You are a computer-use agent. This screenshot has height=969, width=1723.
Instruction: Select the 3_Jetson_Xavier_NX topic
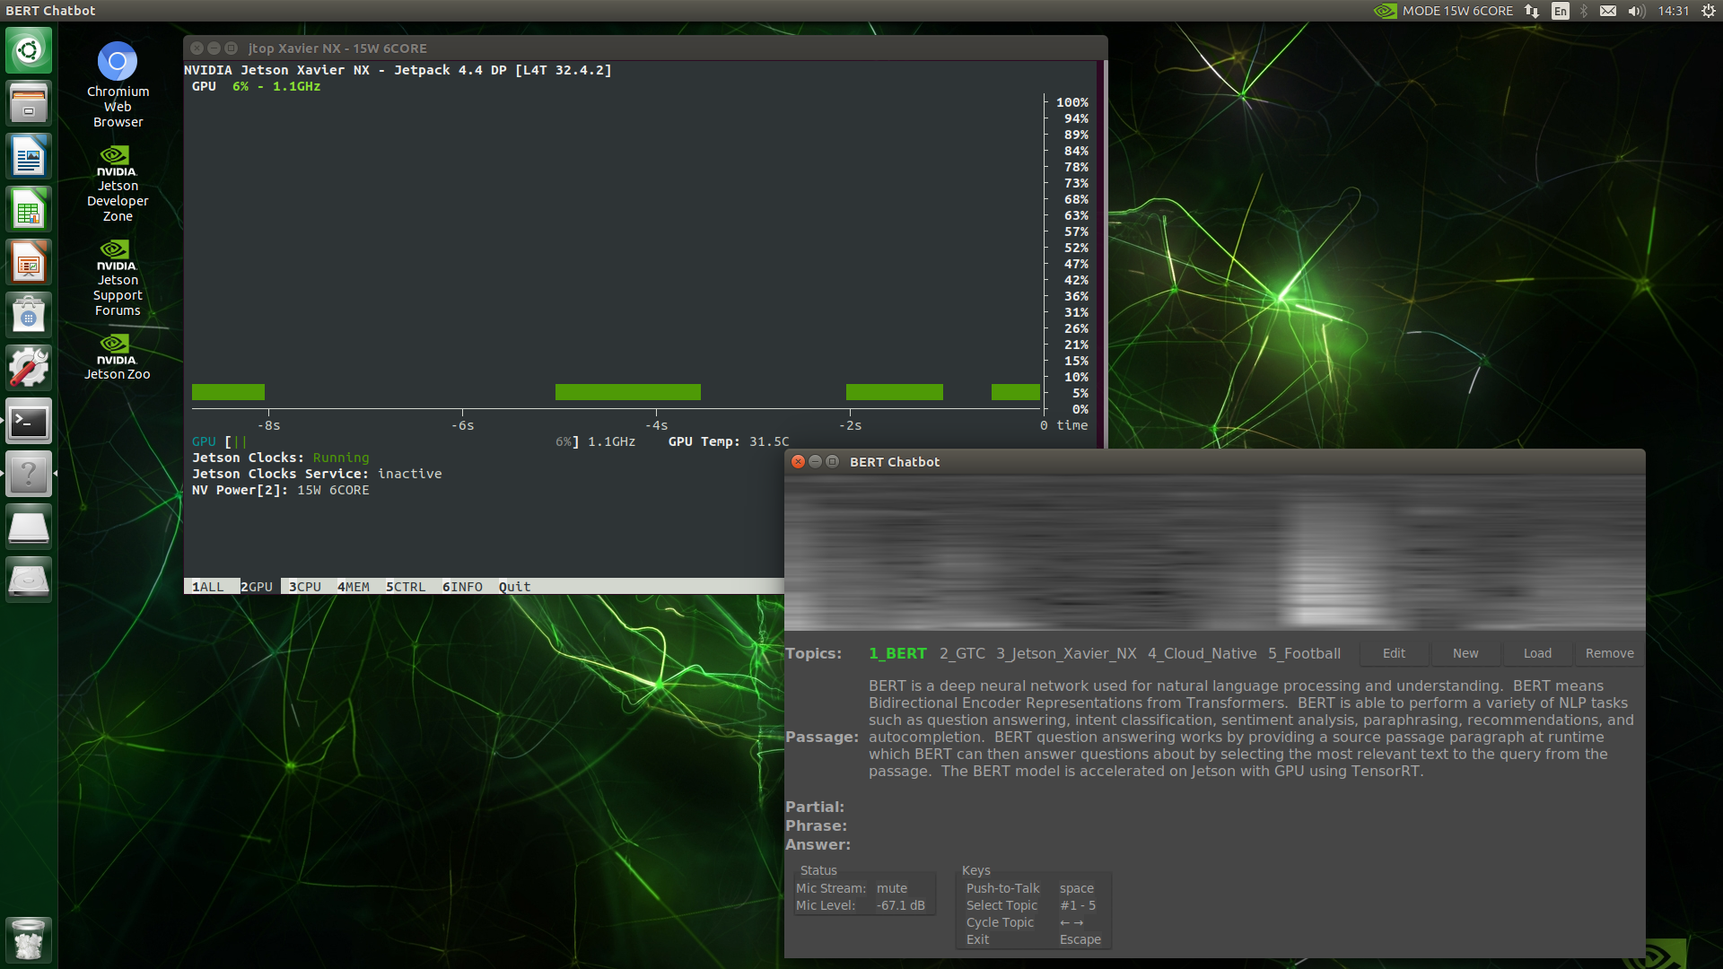pyautogui.click(x=1066, y=653)
